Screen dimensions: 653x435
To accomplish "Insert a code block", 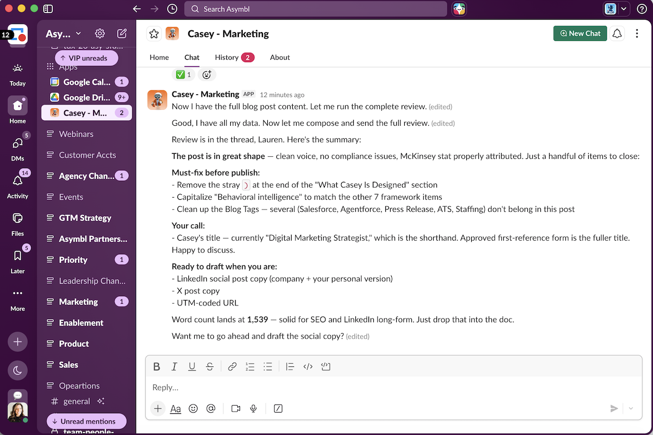I will point(326,366).
